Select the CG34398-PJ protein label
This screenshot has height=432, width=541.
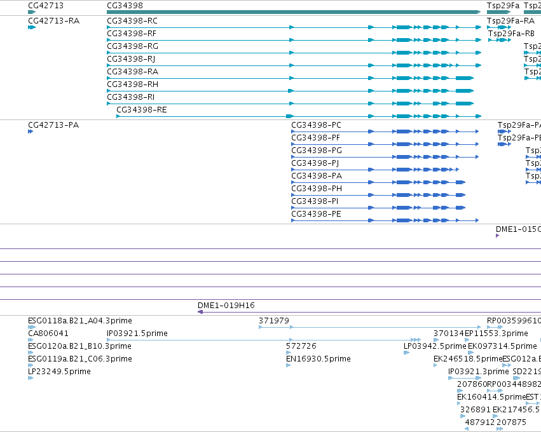tap(315, 163)
